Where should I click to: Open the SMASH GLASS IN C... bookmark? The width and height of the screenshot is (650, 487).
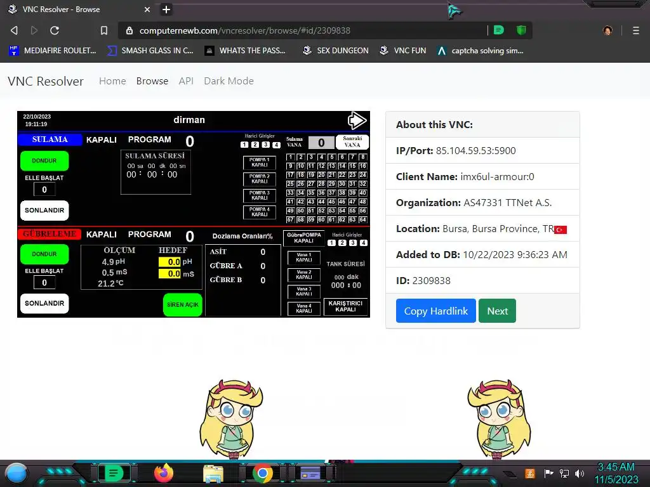pyautogui.click(x=150, y=51)
